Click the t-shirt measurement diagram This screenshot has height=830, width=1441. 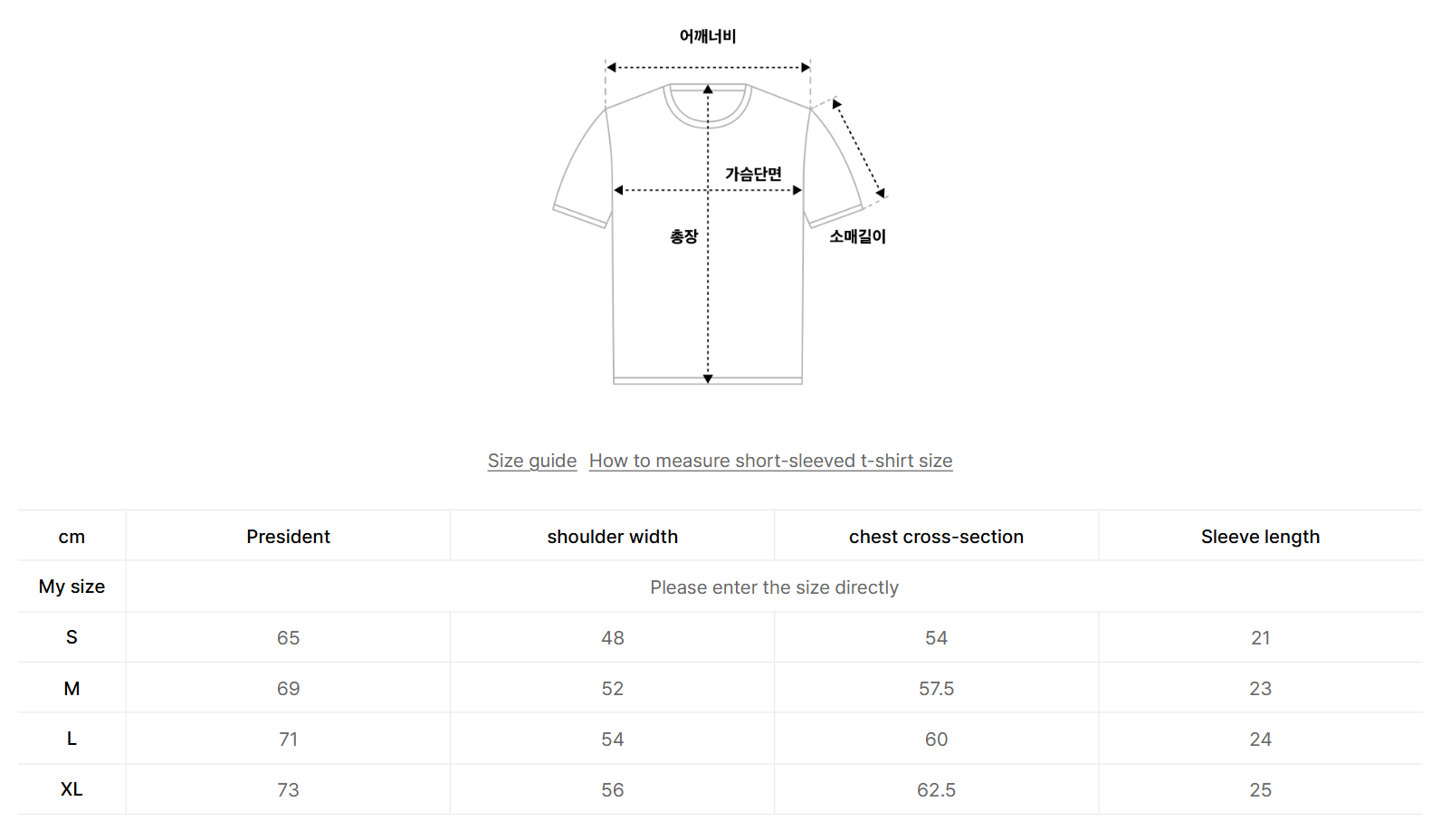[720, 208]
